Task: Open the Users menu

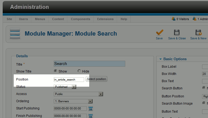Action: click(x=23, y=19)
